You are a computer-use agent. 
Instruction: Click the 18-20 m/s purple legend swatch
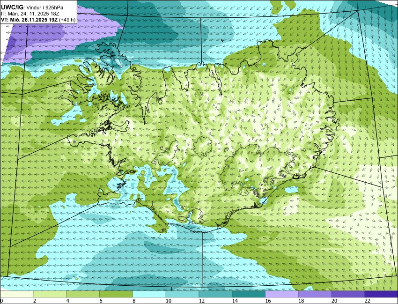coord(315,294)
